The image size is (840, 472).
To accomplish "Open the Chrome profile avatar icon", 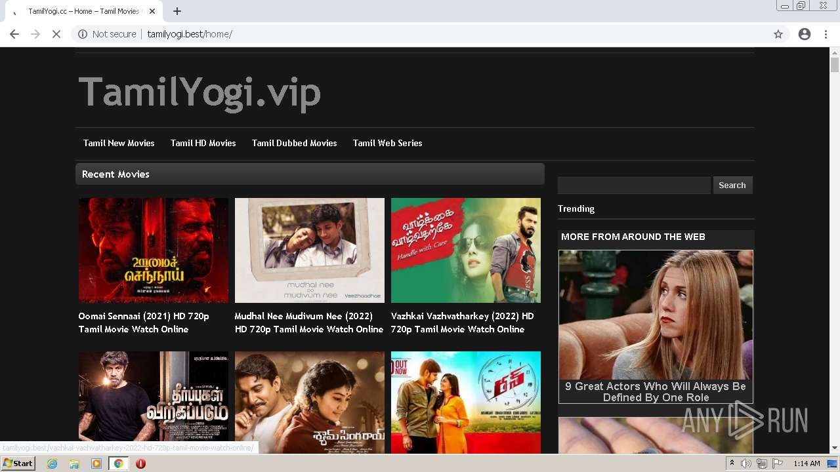I will pyautogui.click(x=805, y=34).
